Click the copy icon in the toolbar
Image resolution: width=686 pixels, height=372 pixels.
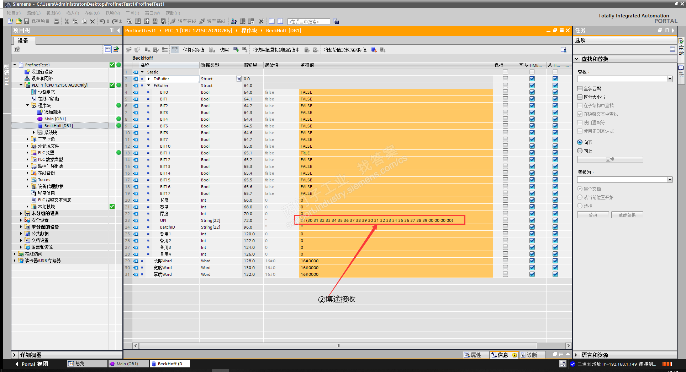click(75, 21)
